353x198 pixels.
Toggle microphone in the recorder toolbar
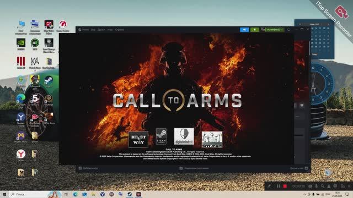(x=316, y=186)
